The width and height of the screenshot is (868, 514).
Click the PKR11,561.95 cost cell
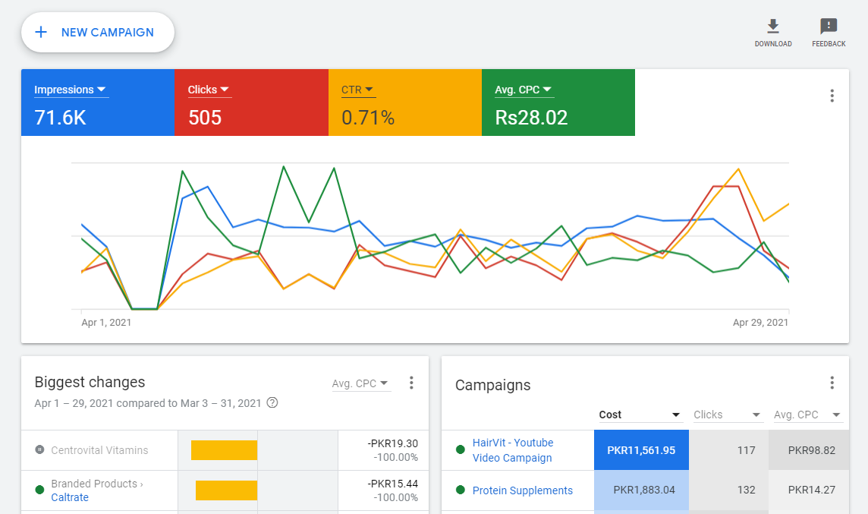[x=641, y=450]
